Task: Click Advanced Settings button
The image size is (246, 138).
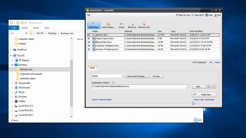Action: 137,76
